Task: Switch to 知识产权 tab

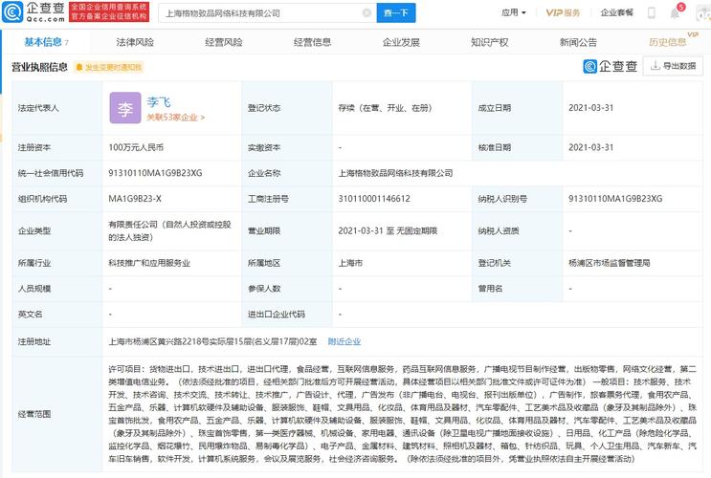Action: coord(490,42)
